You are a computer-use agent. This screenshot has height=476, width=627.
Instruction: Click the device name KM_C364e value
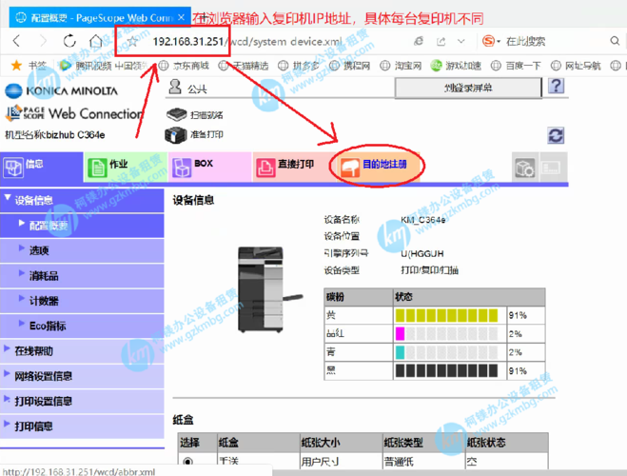[x=423, y=220]
